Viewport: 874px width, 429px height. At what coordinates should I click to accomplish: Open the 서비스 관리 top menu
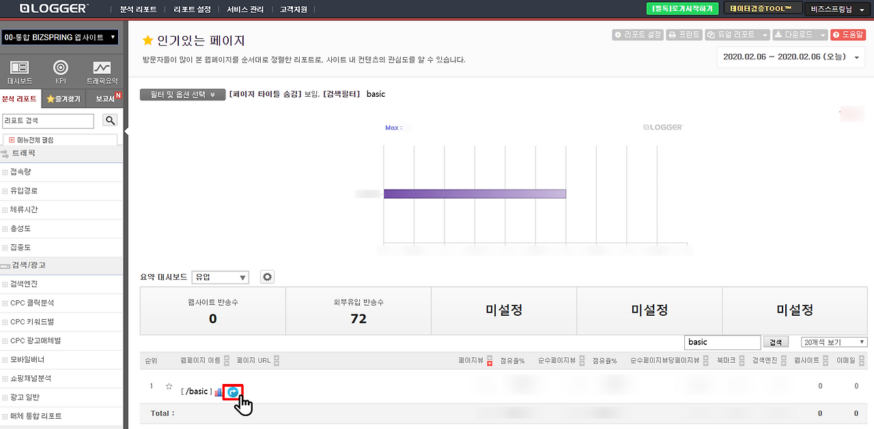(x=245, y=10)
